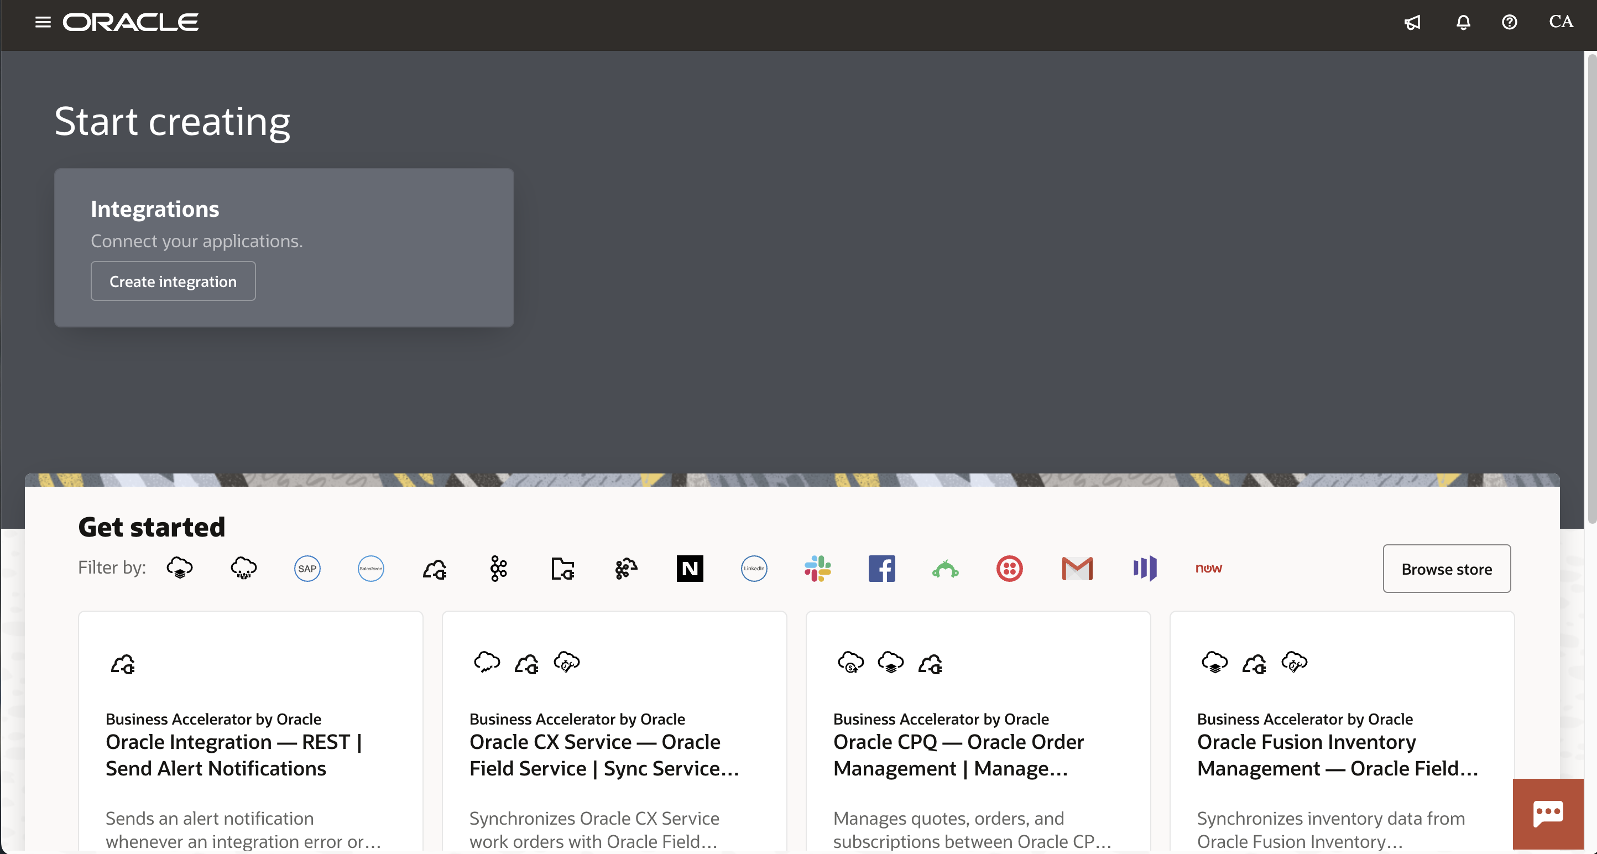This screenshot has width=1597, height=854.
Task: Filter by Netsuite N icon
Action: pyautogui.click(x=690, y=568)
